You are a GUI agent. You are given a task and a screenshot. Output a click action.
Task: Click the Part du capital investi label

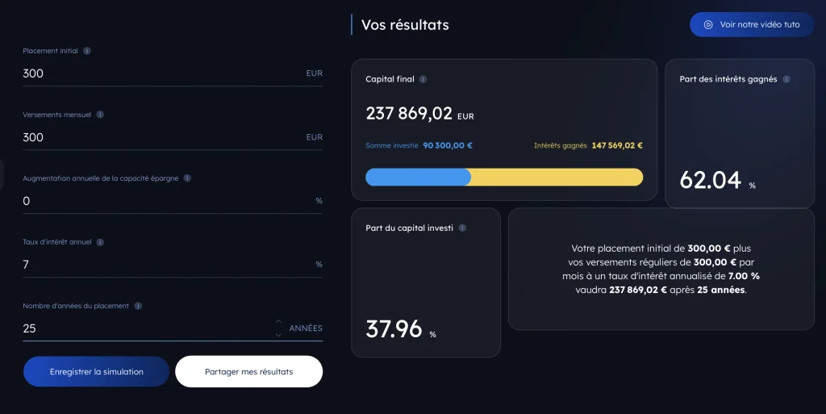tap(409, 228)
